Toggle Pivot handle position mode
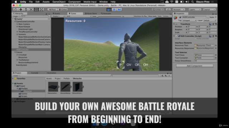The image size is (229, 128). pos(53,10)
